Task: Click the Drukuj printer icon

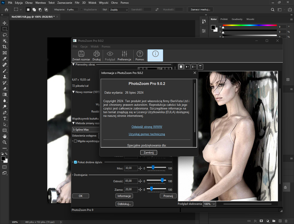Action: pos(97,56)
